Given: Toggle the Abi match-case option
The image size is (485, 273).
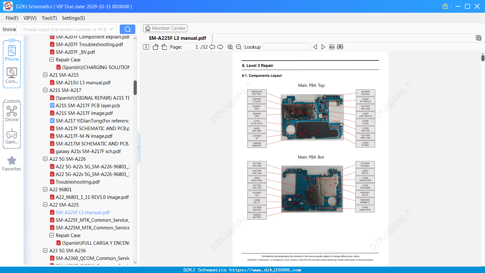Looking at the screenshot, I should tap(332, 47).
